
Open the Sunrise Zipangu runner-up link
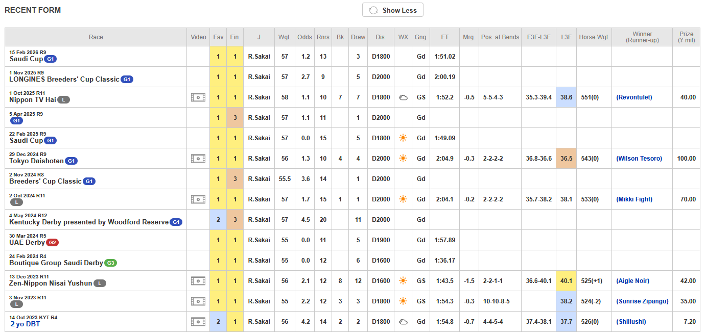pos(642,301)
